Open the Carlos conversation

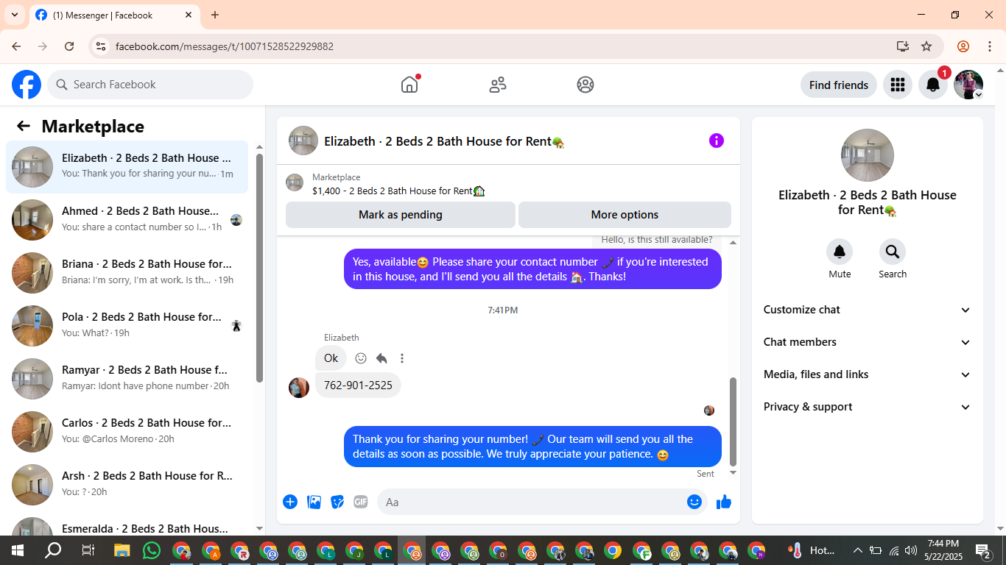127,432
